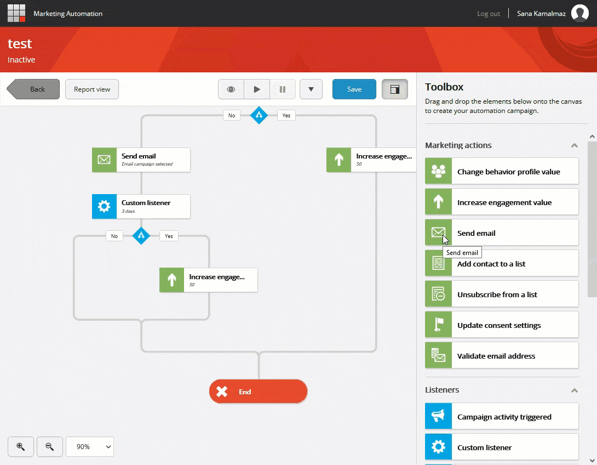Select Unsubscribe from a list label
This screenshot has height=465, width=597.
click(x=497, y=294)
